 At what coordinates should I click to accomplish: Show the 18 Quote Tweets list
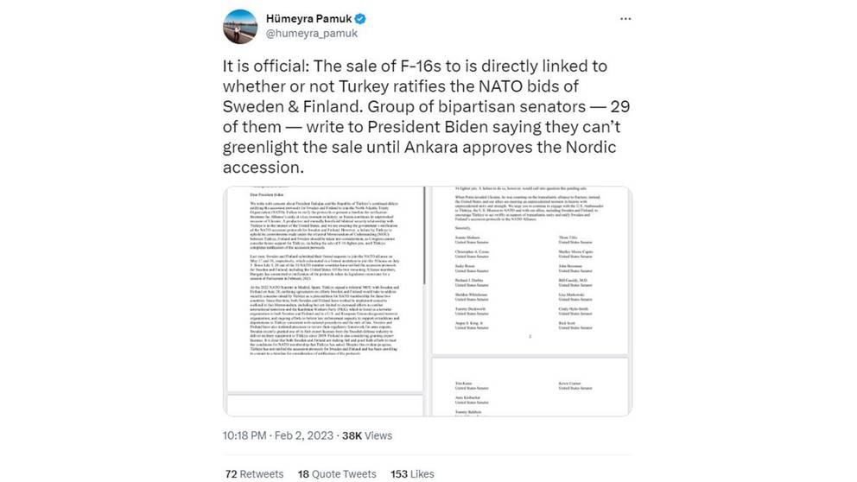point(337,474)
